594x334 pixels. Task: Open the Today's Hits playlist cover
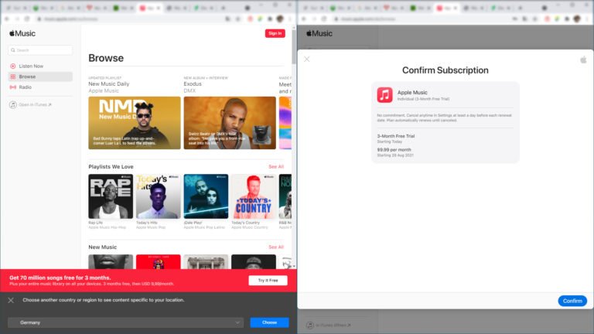click(159, 196)
